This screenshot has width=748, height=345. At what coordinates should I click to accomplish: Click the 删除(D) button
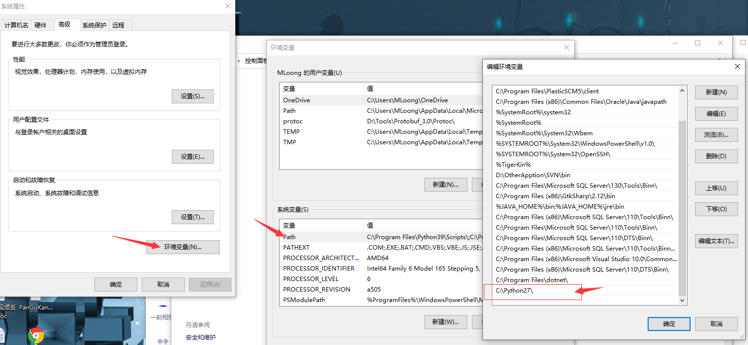click(716, 156)
